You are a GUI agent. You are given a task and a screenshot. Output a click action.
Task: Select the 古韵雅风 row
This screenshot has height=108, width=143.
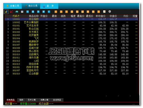coord(71,55)
